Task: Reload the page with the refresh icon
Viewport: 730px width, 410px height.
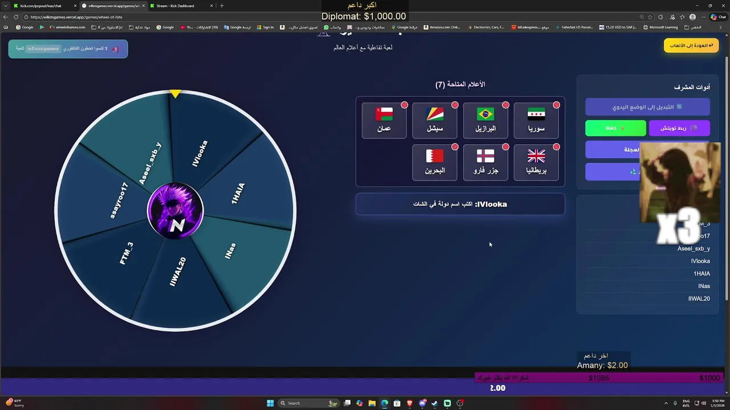Action: coord(15,17)
